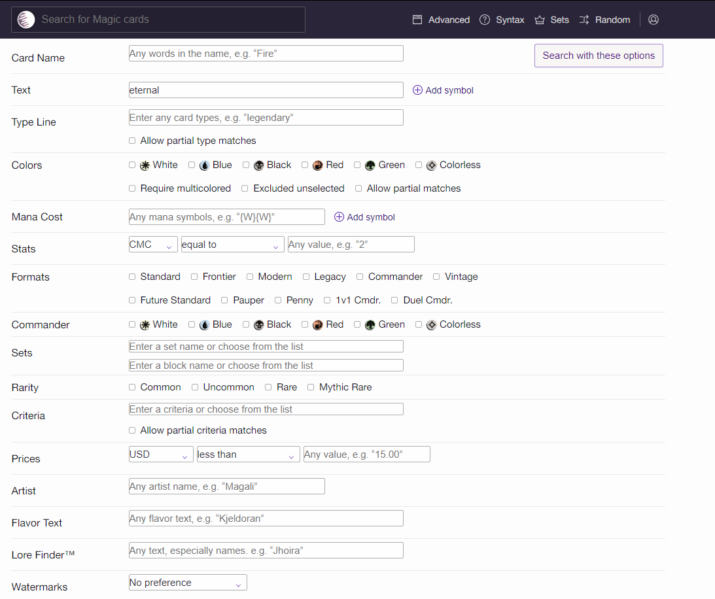Click the Artist name input field
The width and height of the screenshot is (715, 599).
point(226,487)
